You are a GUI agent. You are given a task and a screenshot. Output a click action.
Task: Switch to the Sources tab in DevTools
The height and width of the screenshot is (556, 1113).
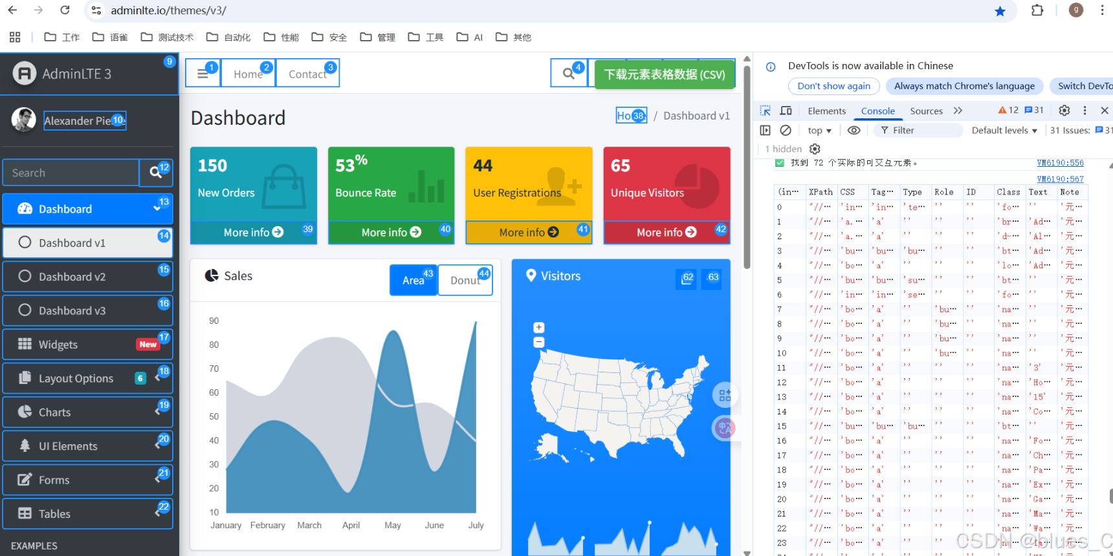[926, 111]
